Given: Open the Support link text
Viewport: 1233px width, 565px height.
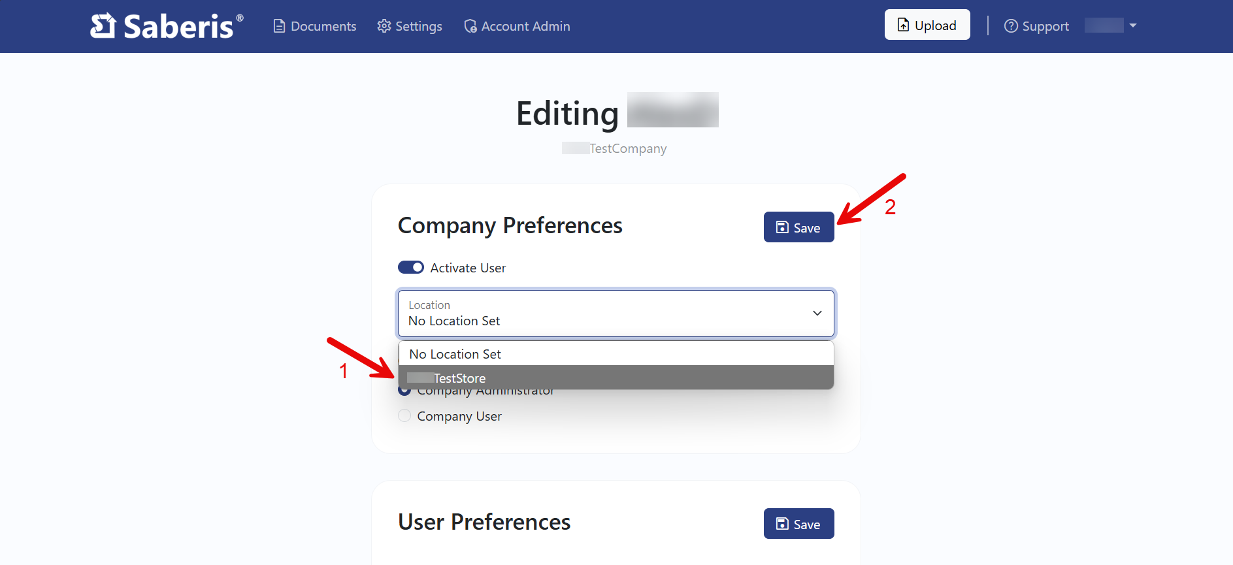Looking at the screenshot, I should 1045,26.
